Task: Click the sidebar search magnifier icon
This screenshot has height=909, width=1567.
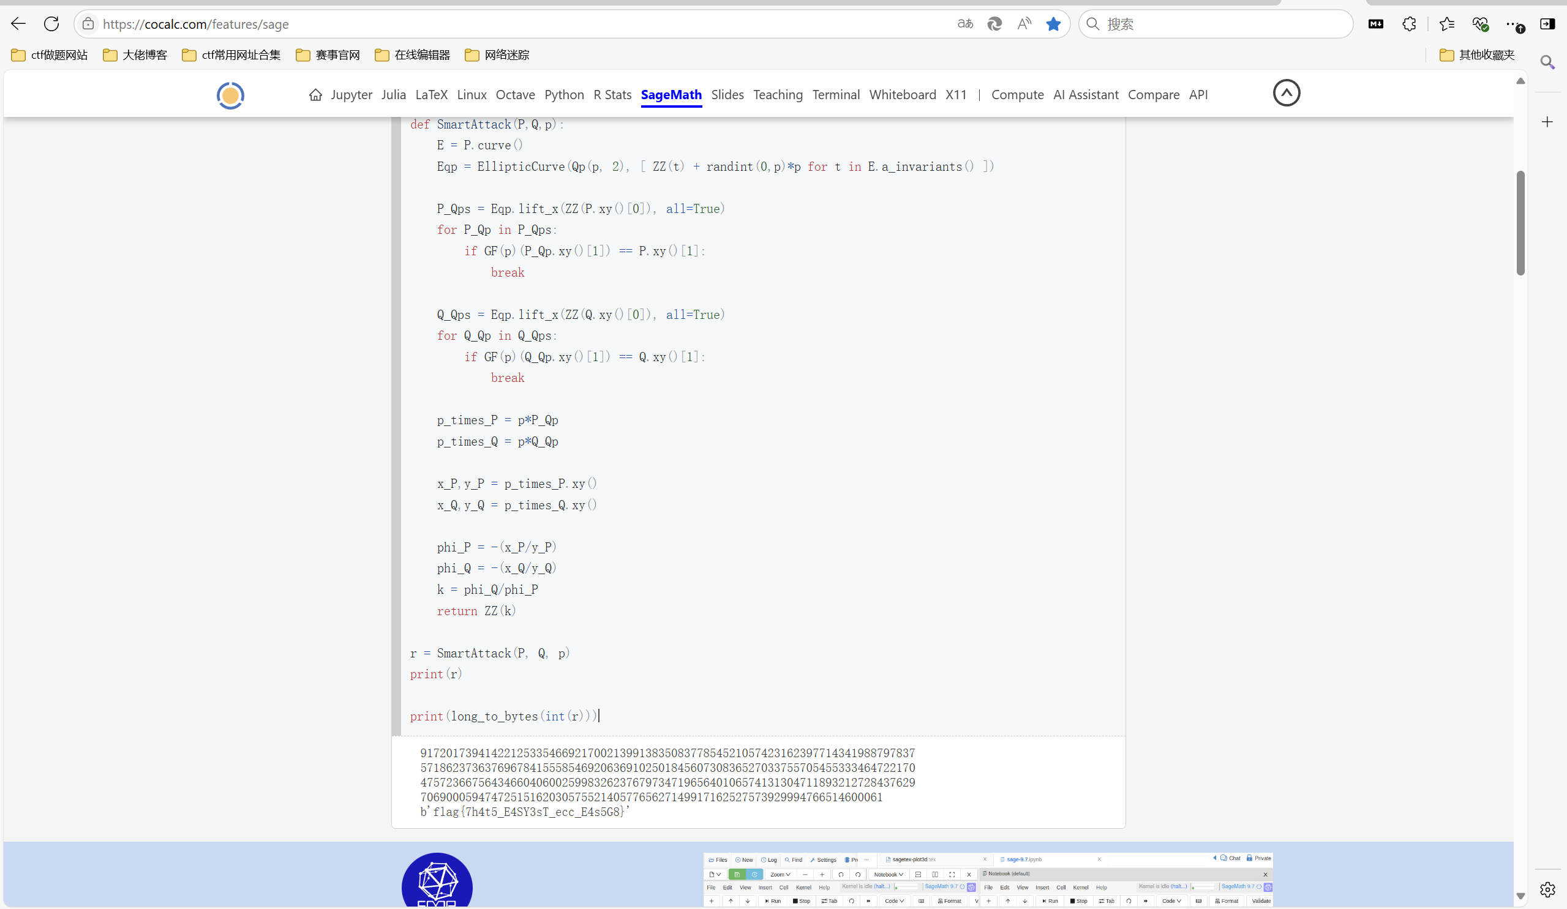Action: pos(1548,62)
